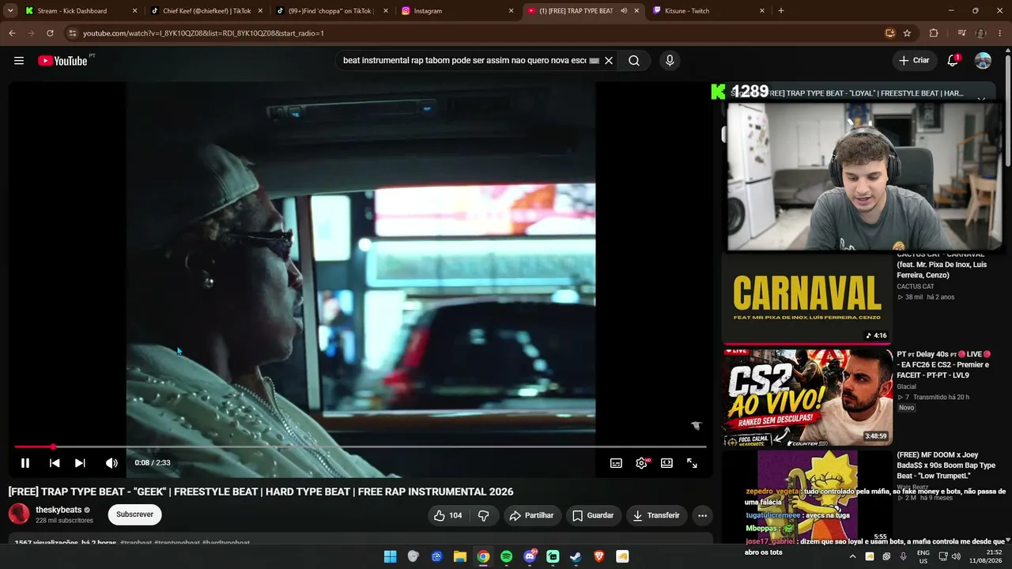Go back in browser history
This screenshot has width=1012, height=569.
click(12, 33)
